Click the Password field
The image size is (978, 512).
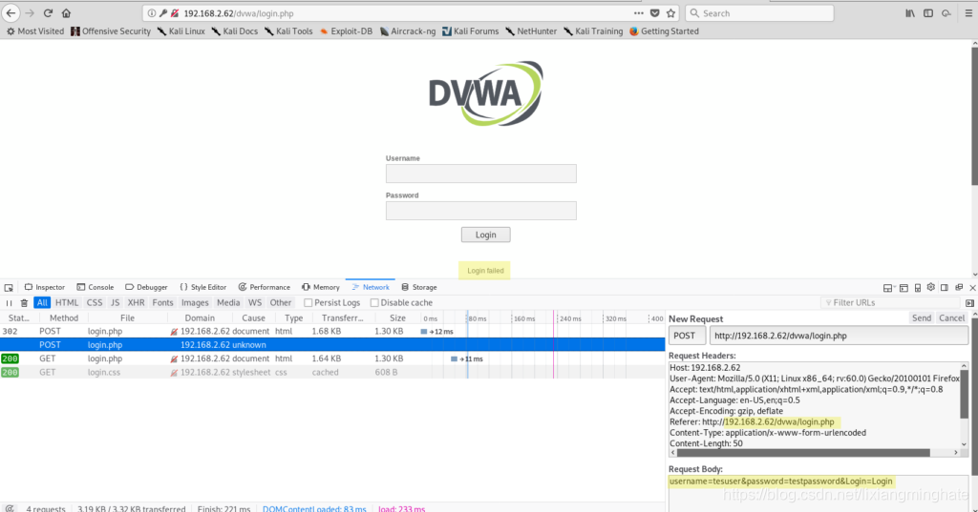click(x=481, y=211)
